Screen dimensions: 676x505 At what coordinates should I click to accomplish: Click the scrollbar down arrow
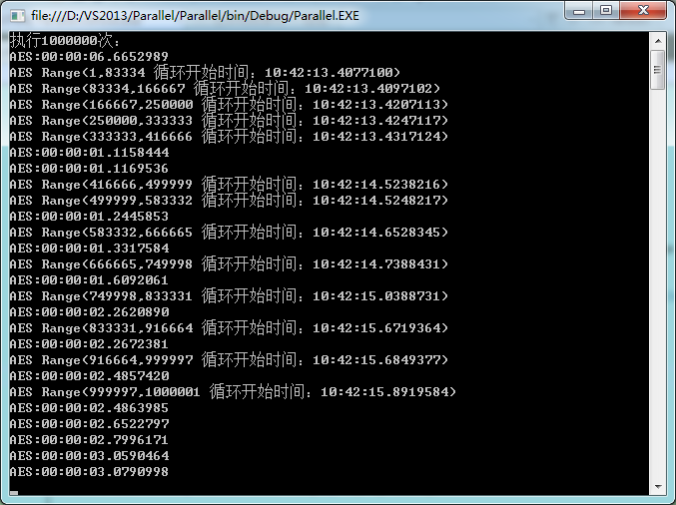pos(658,486)
